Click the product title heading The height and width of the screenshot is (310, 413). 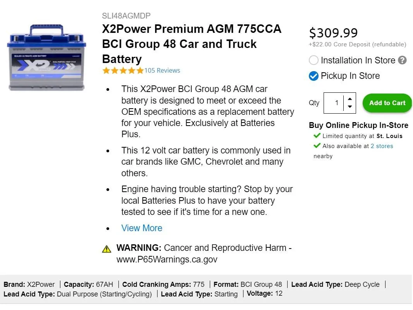tap(192, 44)
